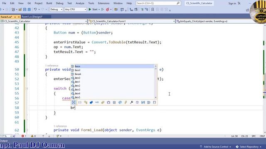Toggle the interfaces filter icon

[97, 102]
